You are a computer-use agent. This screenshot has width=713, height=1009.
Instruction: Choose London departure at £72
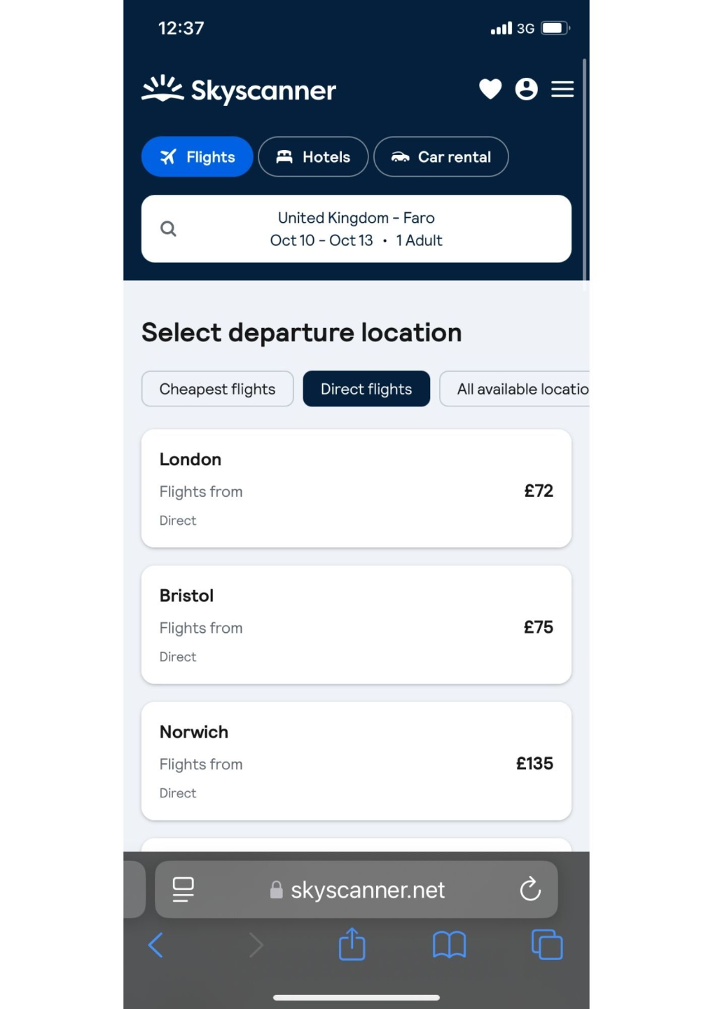(x=356, y=488)
